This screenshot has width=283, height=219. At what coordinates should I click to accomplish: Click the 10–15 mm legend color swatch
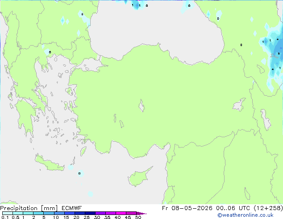pos(59,213)
